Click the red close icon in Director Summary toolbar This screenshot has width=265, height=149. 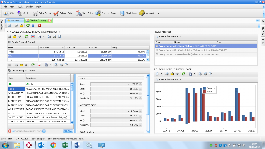point(40,26)
